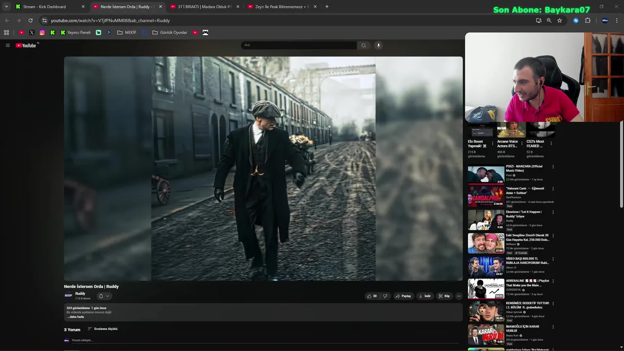Image resolution: width=624 pixels, height=351 pixels.
Task: Like the video with the thumbs-up button
Action: [x=372, y=296]
